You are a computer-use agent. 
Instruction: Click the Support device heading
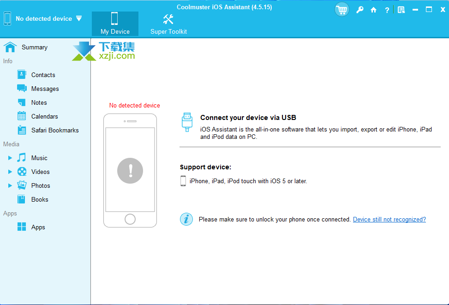click(205, 167)
